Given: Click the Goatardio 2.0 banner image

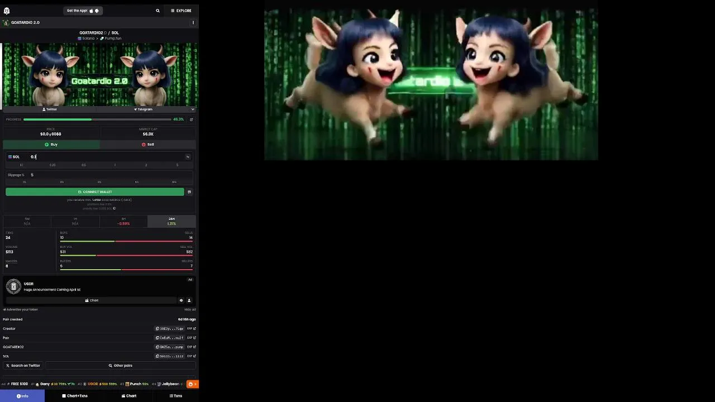Looking at the screenshot, I should pos(99,74).
